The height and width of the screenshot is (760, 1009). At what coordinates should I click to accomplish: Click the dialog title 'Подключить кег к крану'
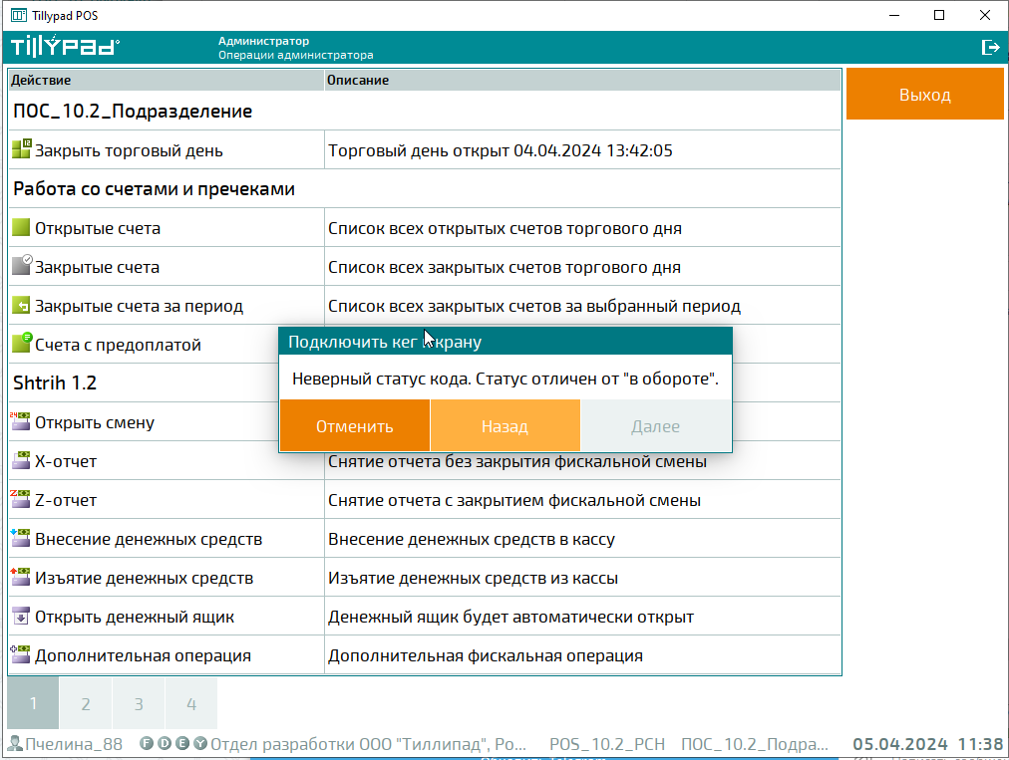coord(385,342)
